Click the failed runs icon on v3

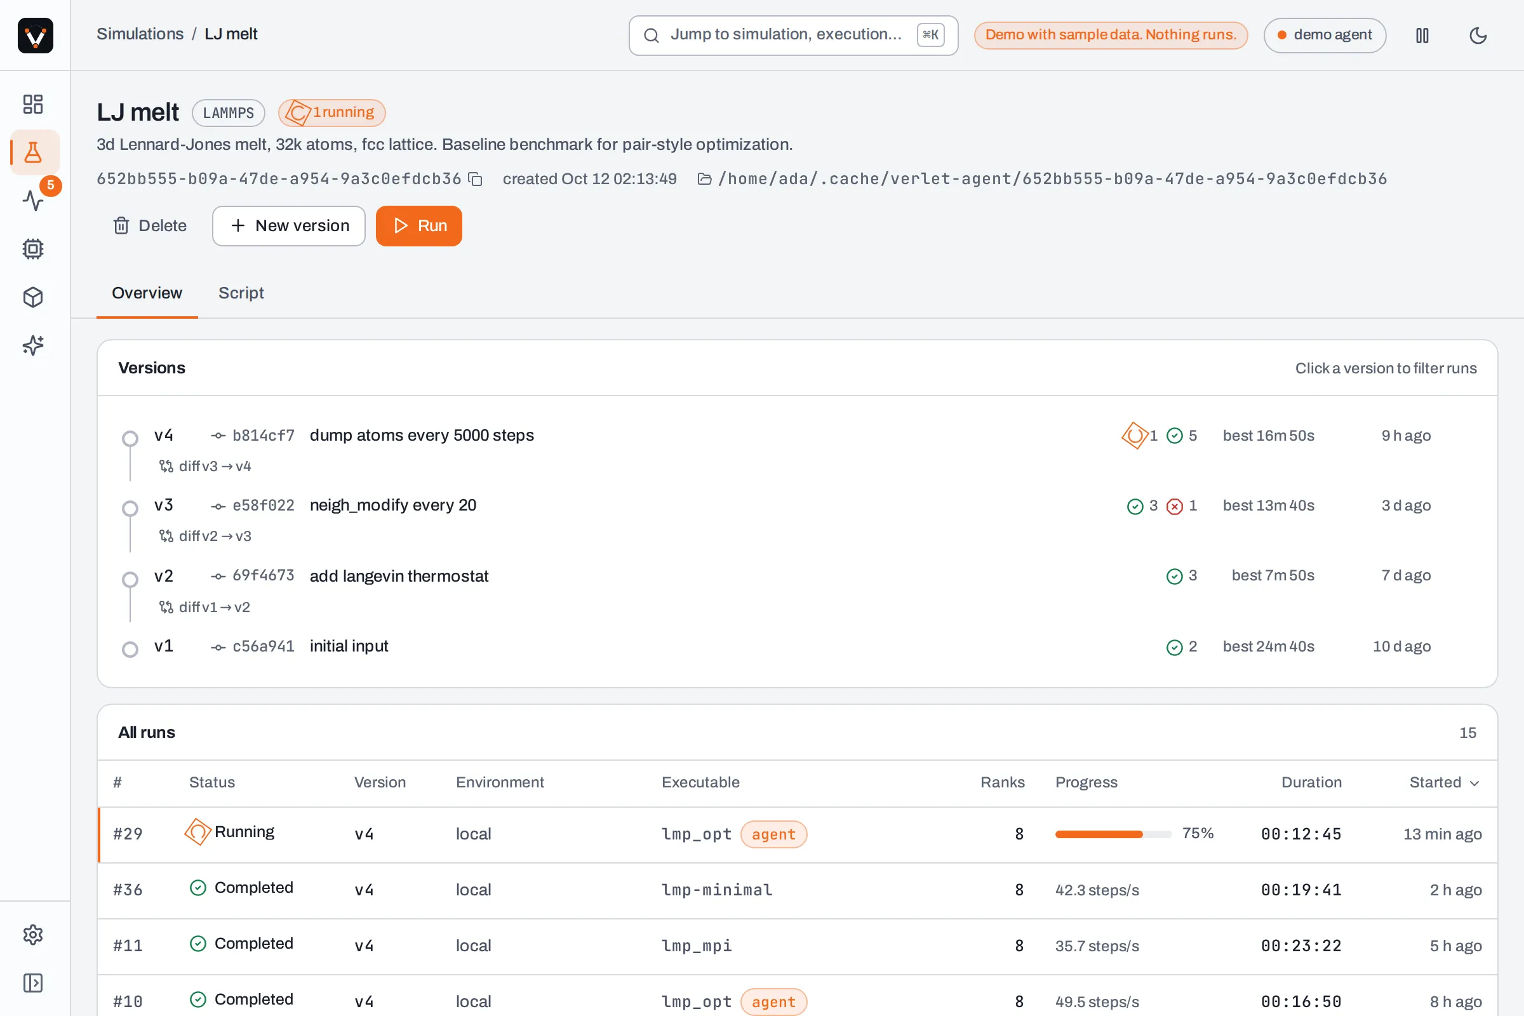(x=1175, y=506)
